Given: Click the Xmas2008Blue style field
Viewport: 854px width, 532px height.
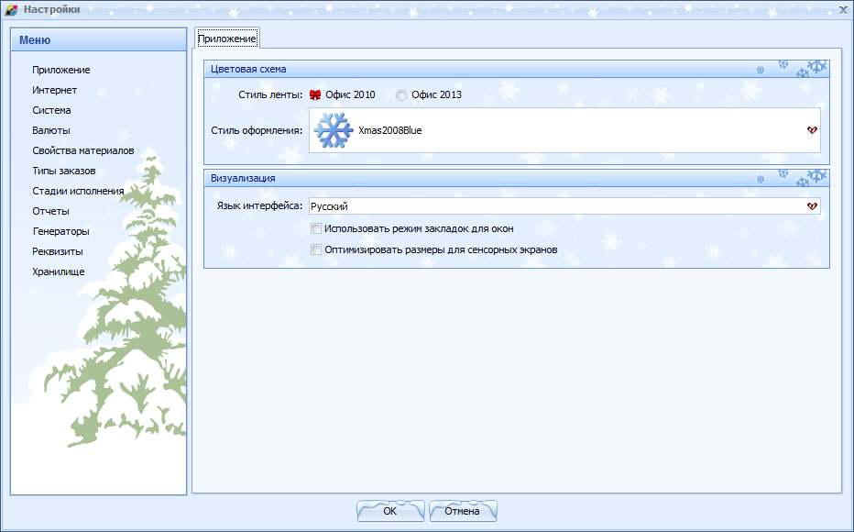Looking at the screenshot, I should [564, 130].
